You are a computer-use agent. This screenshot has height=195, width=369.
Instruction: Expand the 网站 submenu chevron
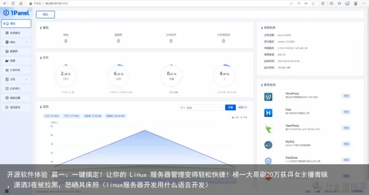[x=26, y=42]
